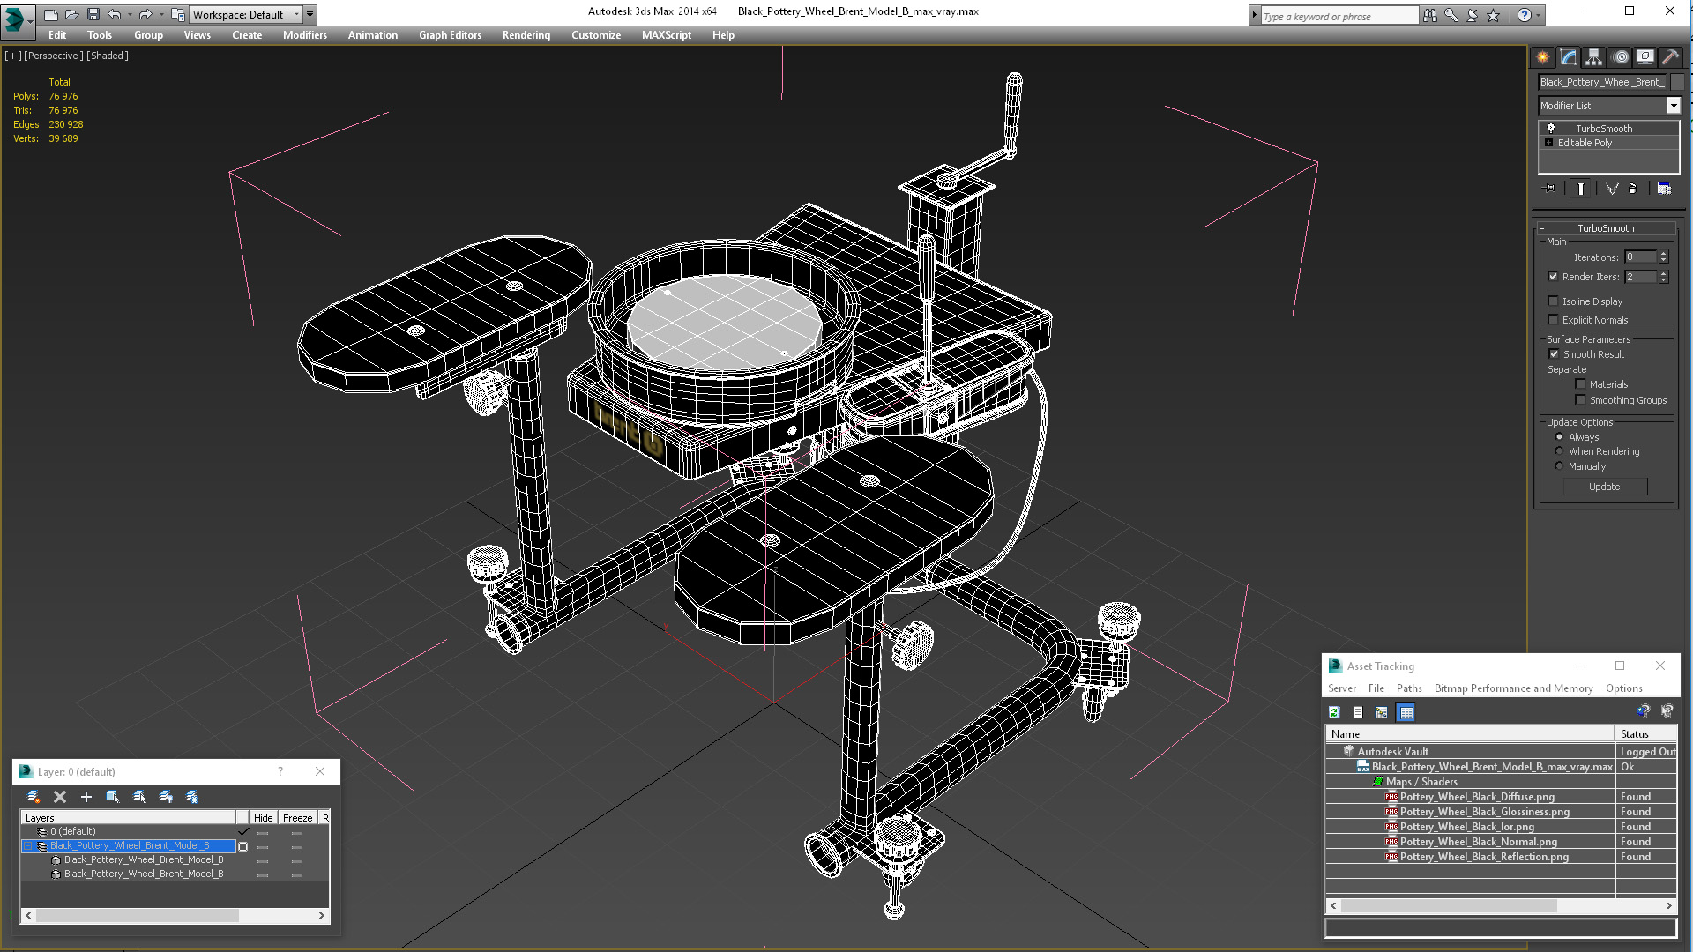Open the Utilities hammer panel tab

(1670, 57)
